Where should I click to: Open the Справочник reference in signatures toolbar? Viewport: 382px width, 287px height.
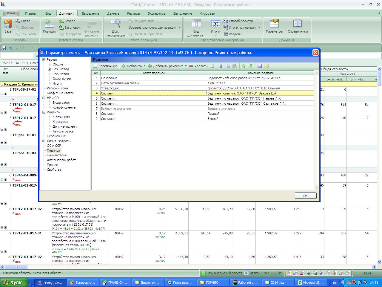click(x=105, y=66)
